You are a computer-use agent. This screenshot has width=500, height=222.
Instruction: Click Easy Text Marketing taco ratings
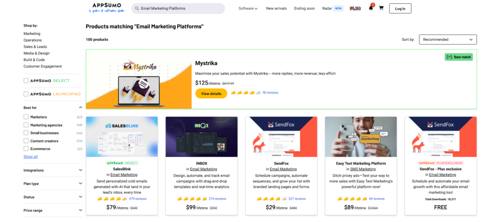tap(353, 199)
